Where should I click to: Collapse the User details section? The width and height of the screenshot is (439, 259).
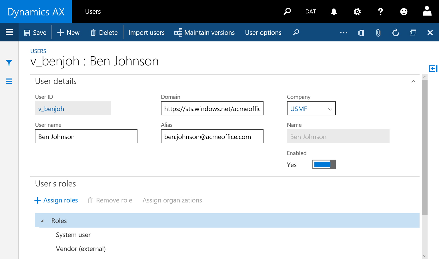point(413,81)
